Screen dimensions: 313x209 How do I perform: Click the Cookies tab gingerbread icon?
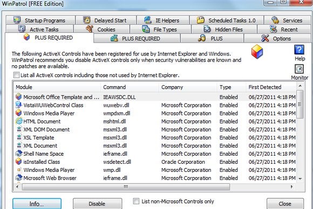(90, 29)
